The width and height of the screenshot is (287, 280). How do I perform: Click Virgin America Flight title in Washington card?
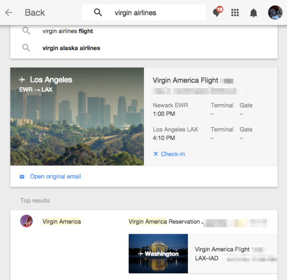point(222,249)
